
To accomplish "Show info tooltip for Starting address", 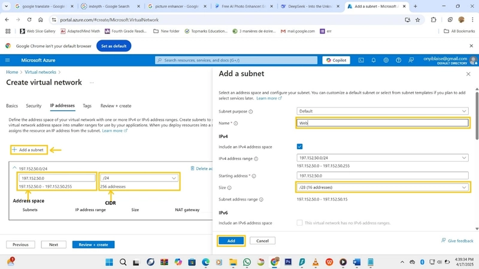I will click(x=254, y=176).
